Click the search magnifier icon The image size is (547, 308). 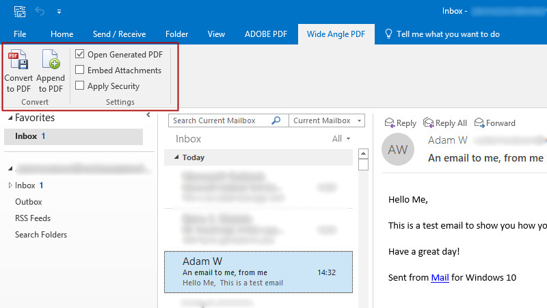click(x=276, y=120)
